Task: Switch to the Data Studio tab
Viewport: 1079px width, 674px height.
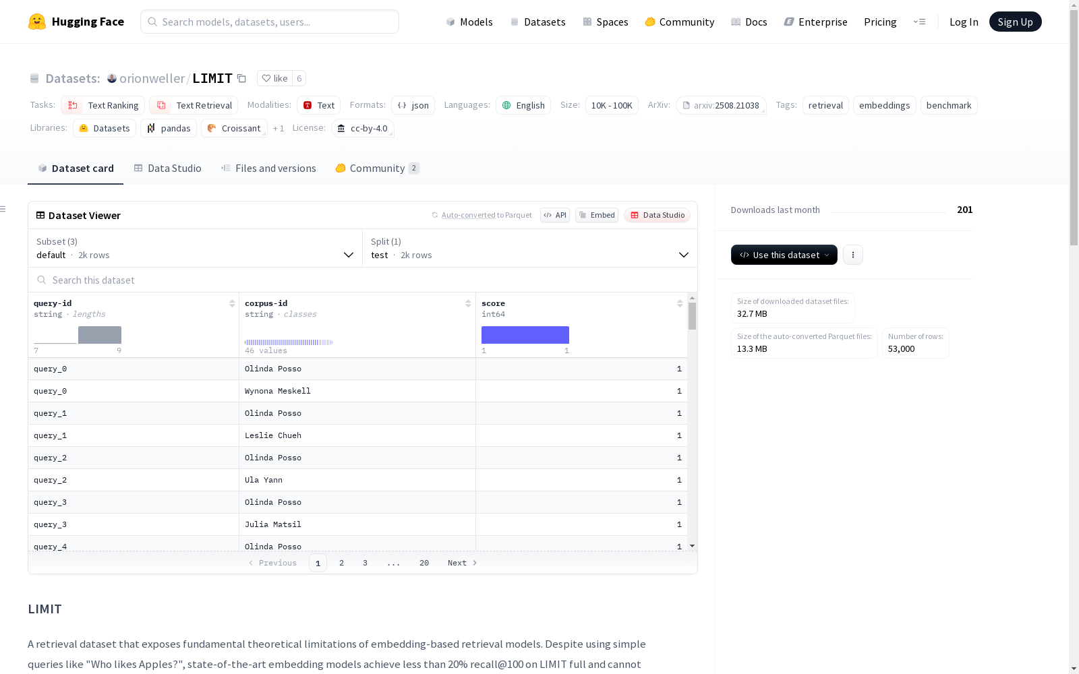Action: (x=167, y=168)
